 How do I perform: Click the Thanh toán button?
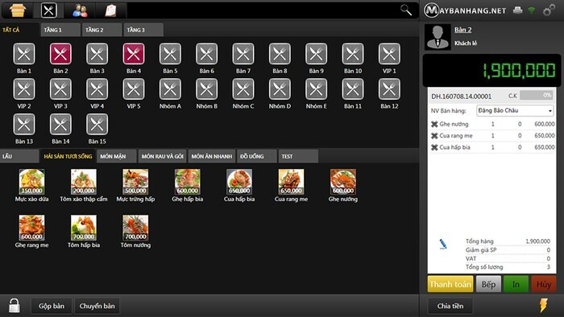[450, 284]
